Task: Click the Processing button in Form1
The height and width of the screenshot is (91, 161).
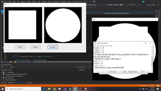Action: tap(53, 47)
